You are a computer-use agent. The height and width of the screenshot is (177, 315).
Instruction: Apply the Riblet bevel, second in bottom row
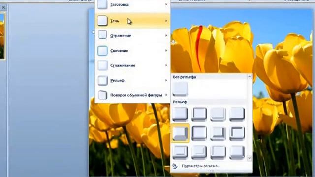pos(199,152)
